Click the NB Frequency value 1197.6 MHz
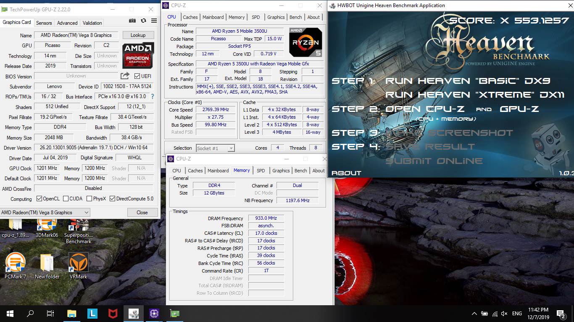 click(x=297, y=200)
